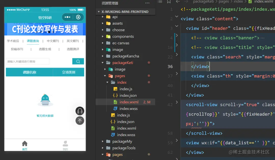Tap the capsule close circle button
This screenshot has width=275, height=160.
78,17
